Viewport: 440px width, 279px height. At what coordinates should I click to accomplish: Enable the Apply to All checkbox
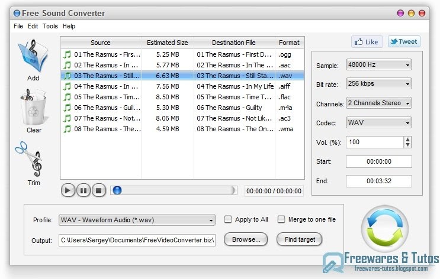pos(228,219)
